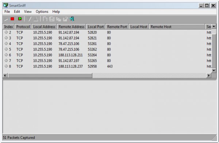Select remote address 78.47.215.106 in row 5
219x143 pixels.
pyautogui.click(x=69, y=49)
